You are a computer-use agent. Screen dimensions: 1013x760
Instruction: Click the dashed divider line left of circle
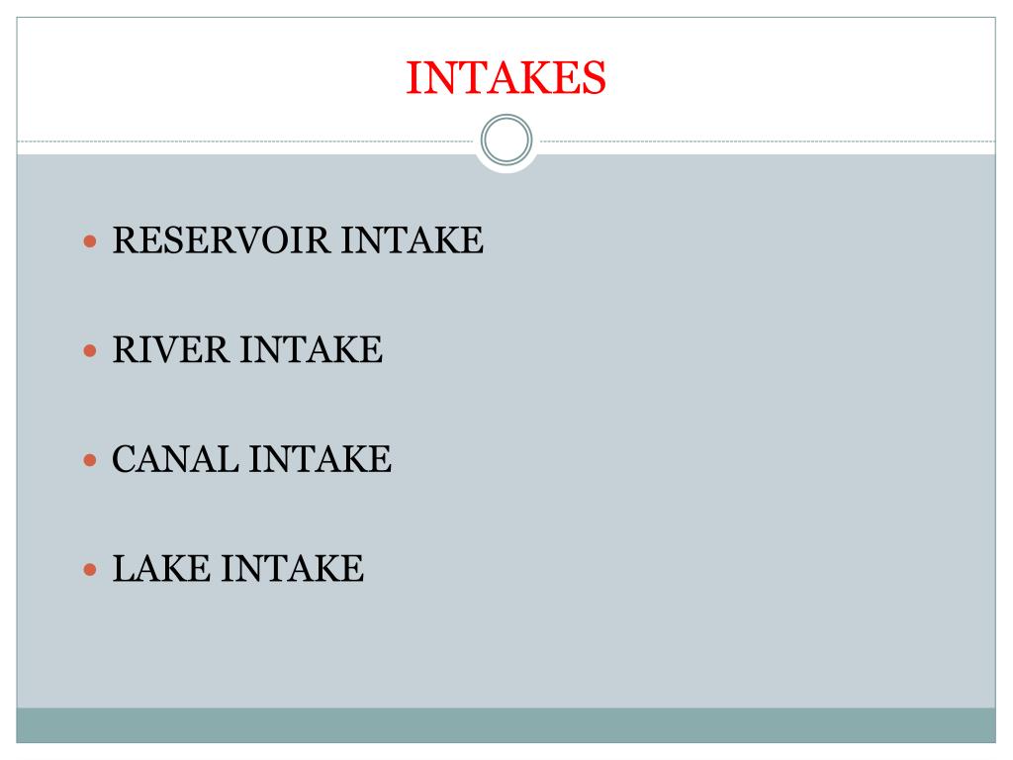pyautogui.click(x=245, y=141)
